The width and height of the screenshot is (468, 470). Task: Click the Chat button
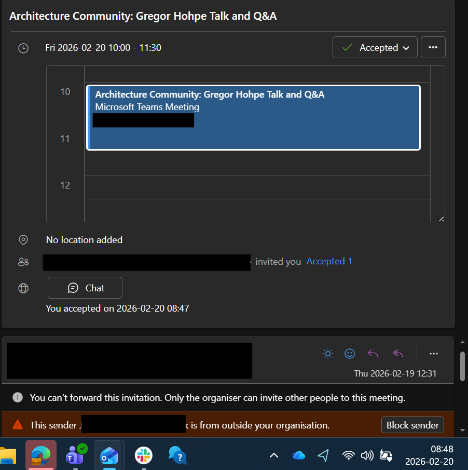click(x=85, y=288)
